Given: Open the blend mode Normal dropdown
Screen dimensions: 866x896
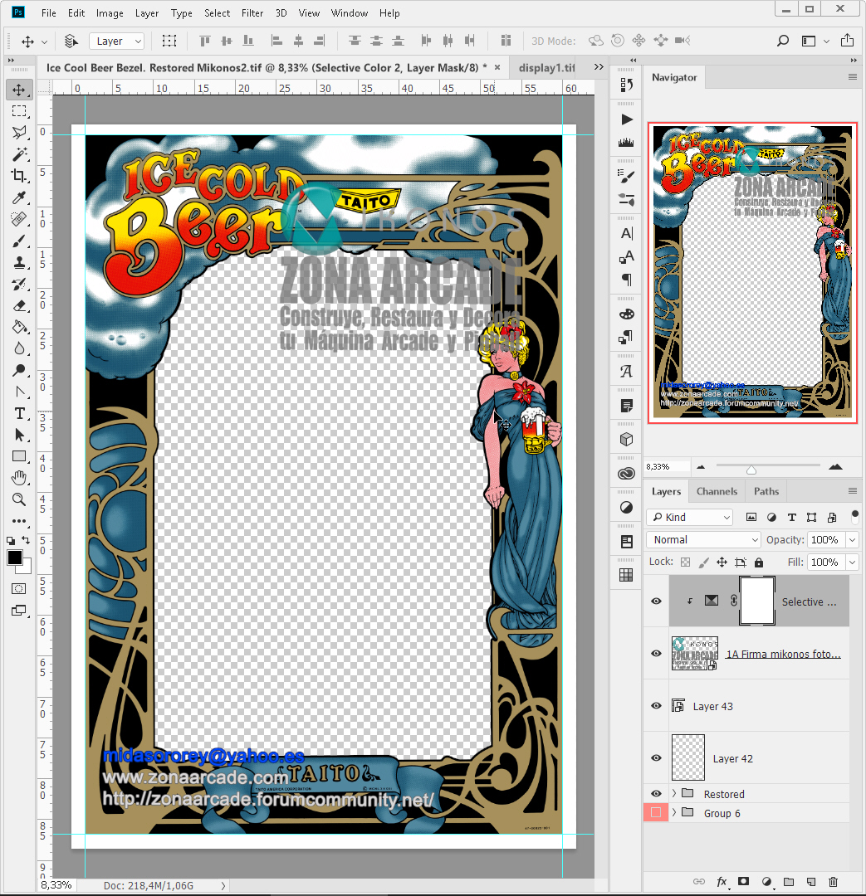Looking at the screenshot, I should (702, 540).
